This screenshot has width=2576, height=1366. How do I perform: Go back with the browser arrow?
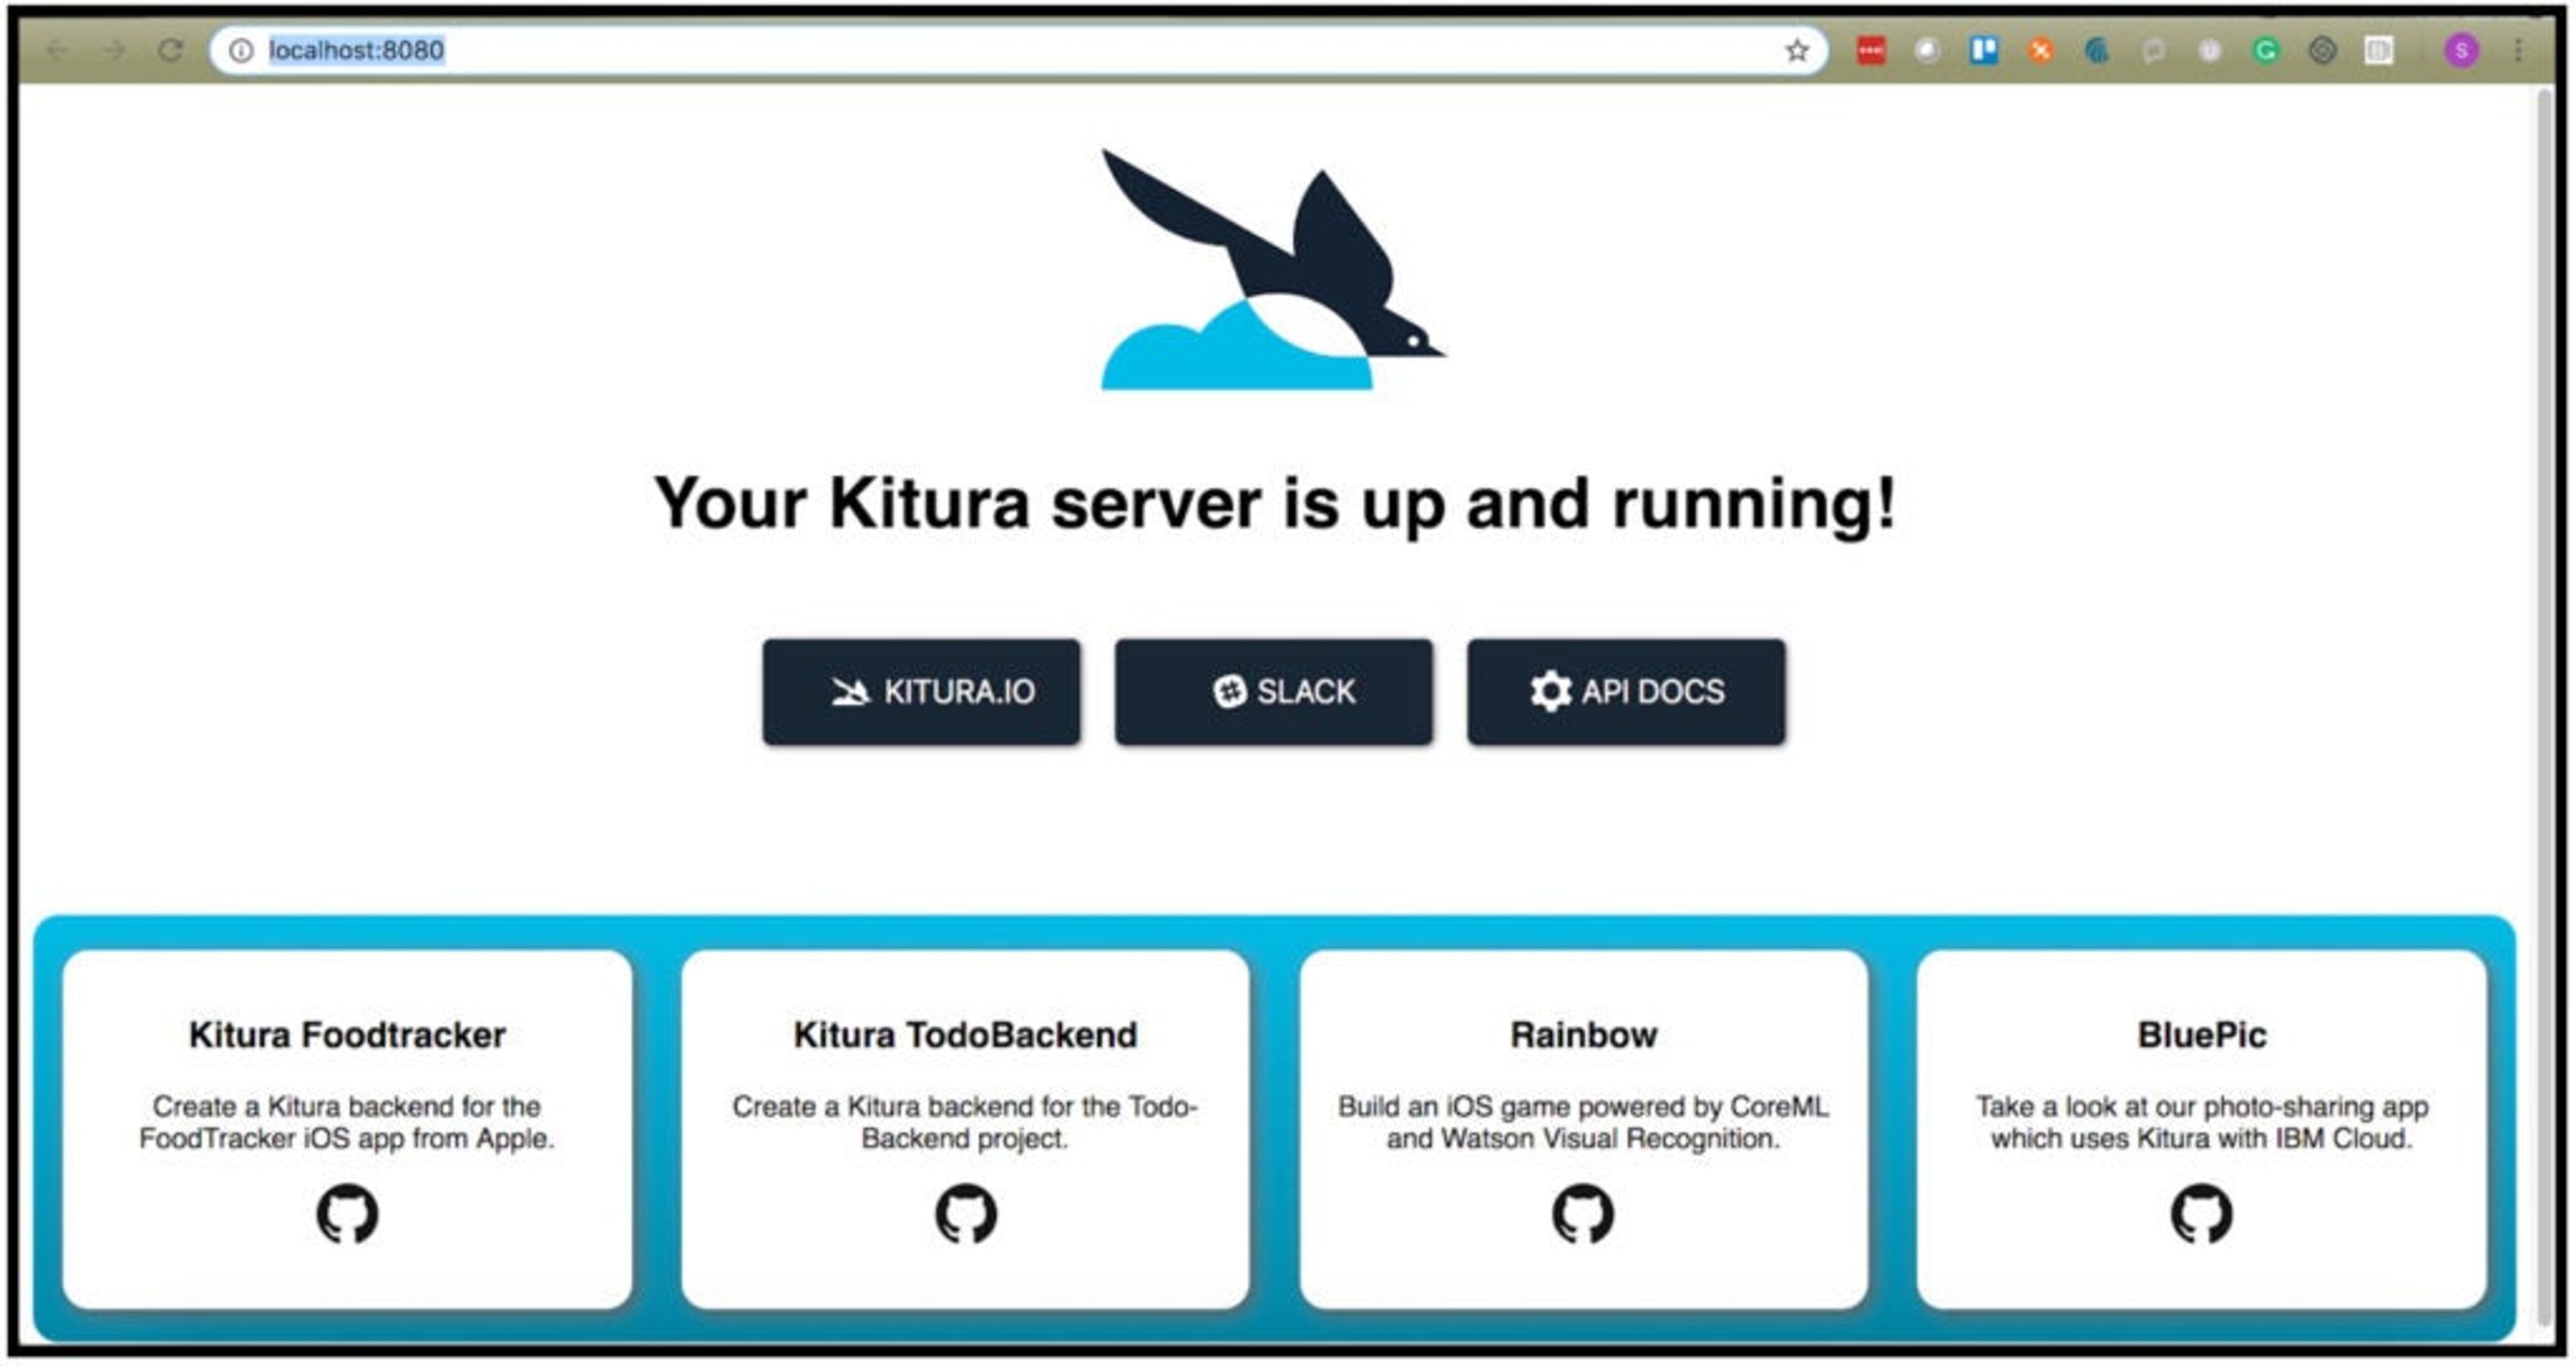click(x=57, y=50)
